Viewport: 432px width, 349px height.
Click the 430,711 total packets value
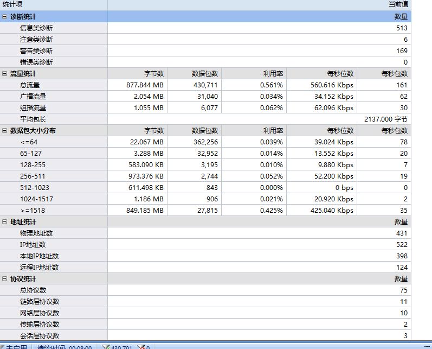click(205, 85)
